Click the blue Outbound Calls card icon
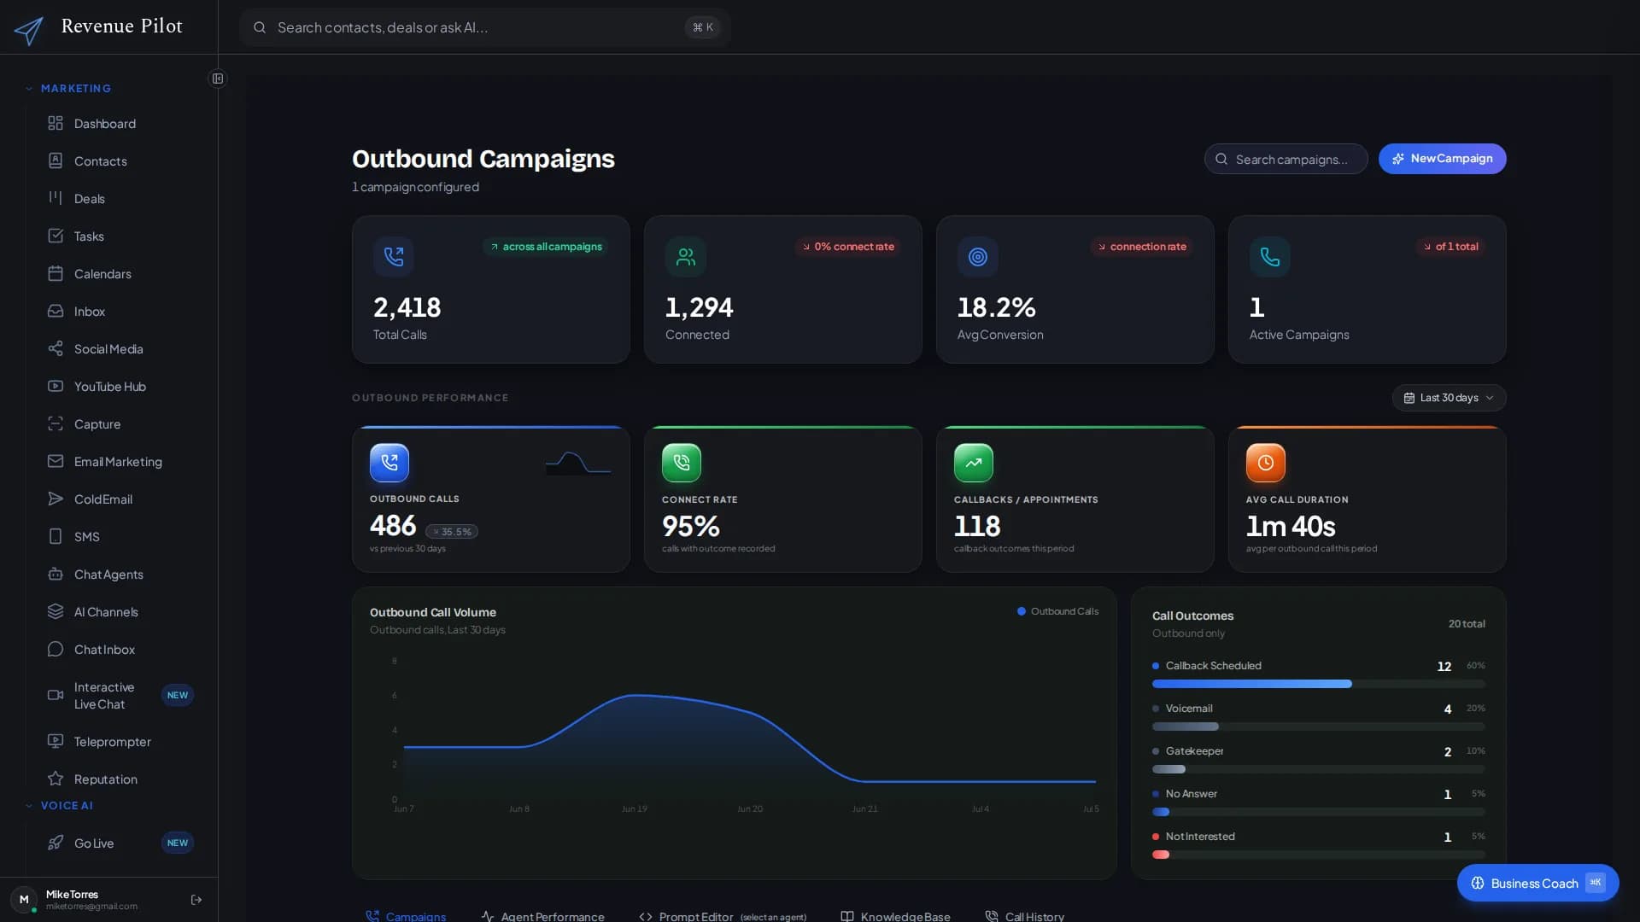The width and height of the screenshot is (1640, 922). click(389, 463)
